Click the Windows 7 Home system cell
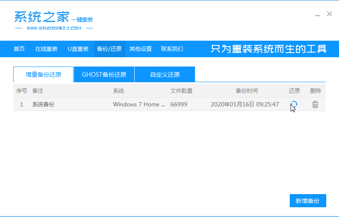Image resolution: width=339 pixels, height=217 pixels. pyautogui.click(x=139, y=104)
